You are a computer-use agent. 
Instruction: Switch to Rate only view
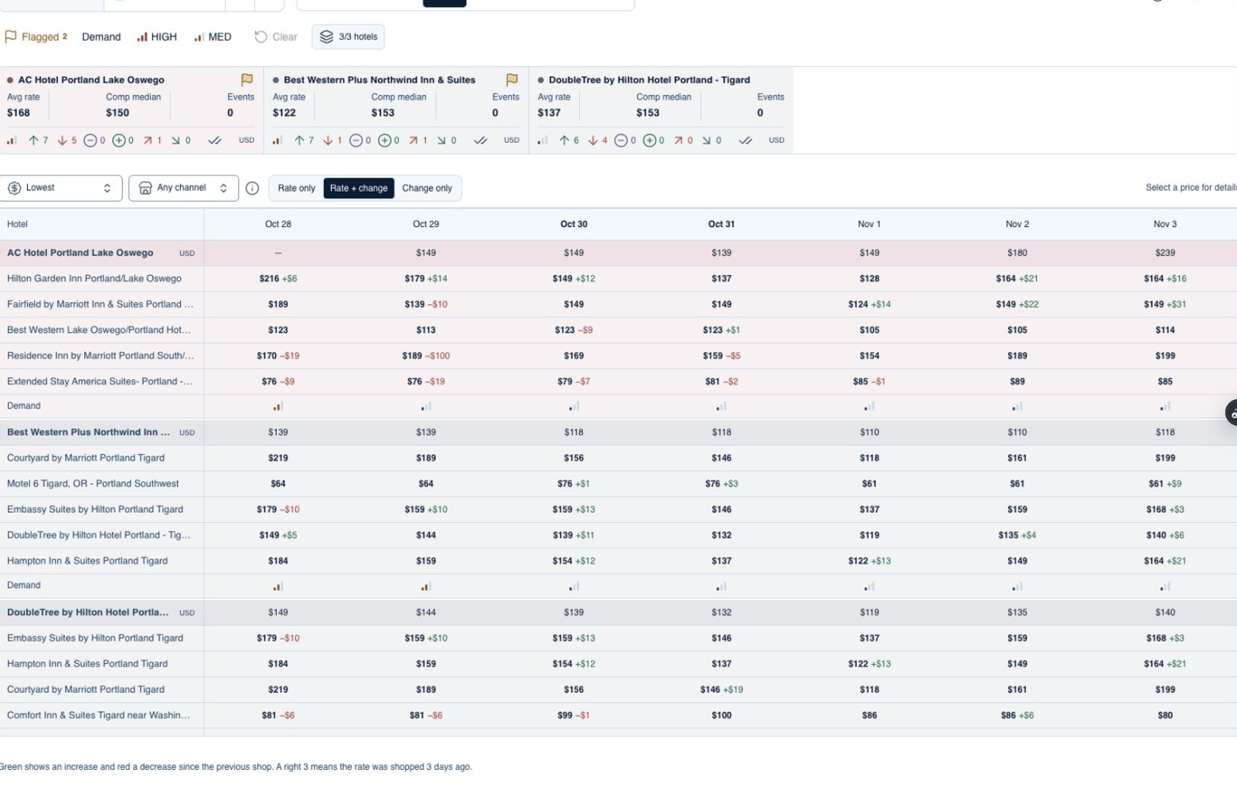[296, 188]
